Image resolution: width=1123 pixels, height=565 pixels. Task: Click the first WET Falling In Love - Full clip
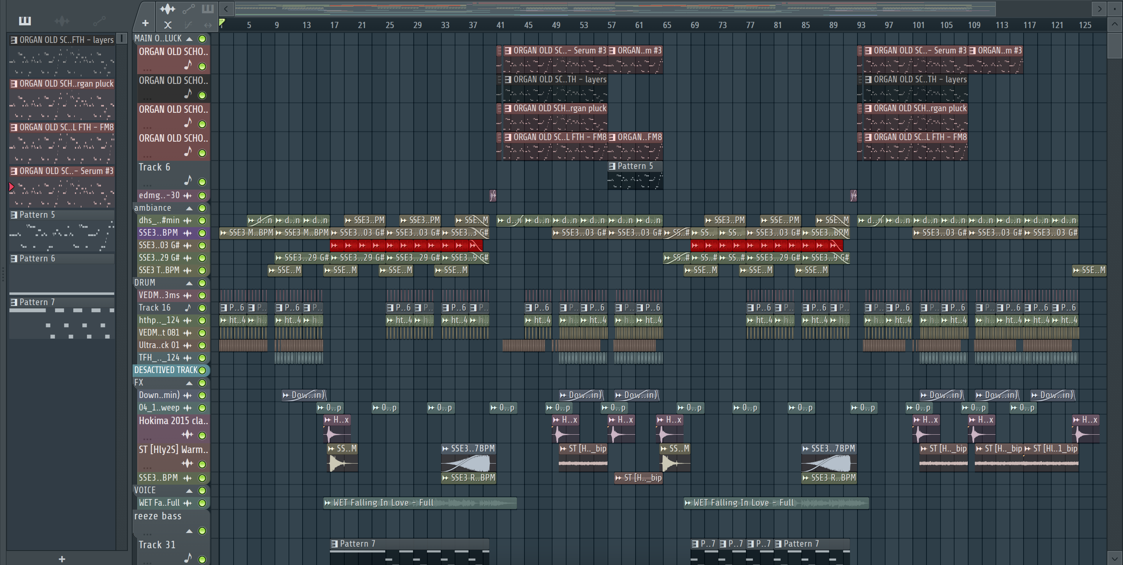[420, 503]
